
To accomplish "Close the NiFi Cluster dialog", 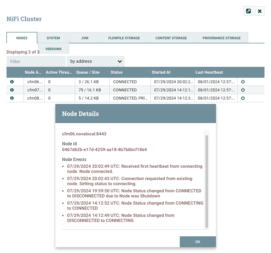I will pos(260,11).
